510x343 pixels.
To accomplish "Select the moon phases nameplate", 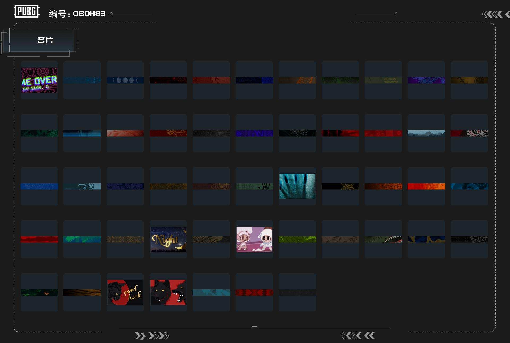I will 125,80.
